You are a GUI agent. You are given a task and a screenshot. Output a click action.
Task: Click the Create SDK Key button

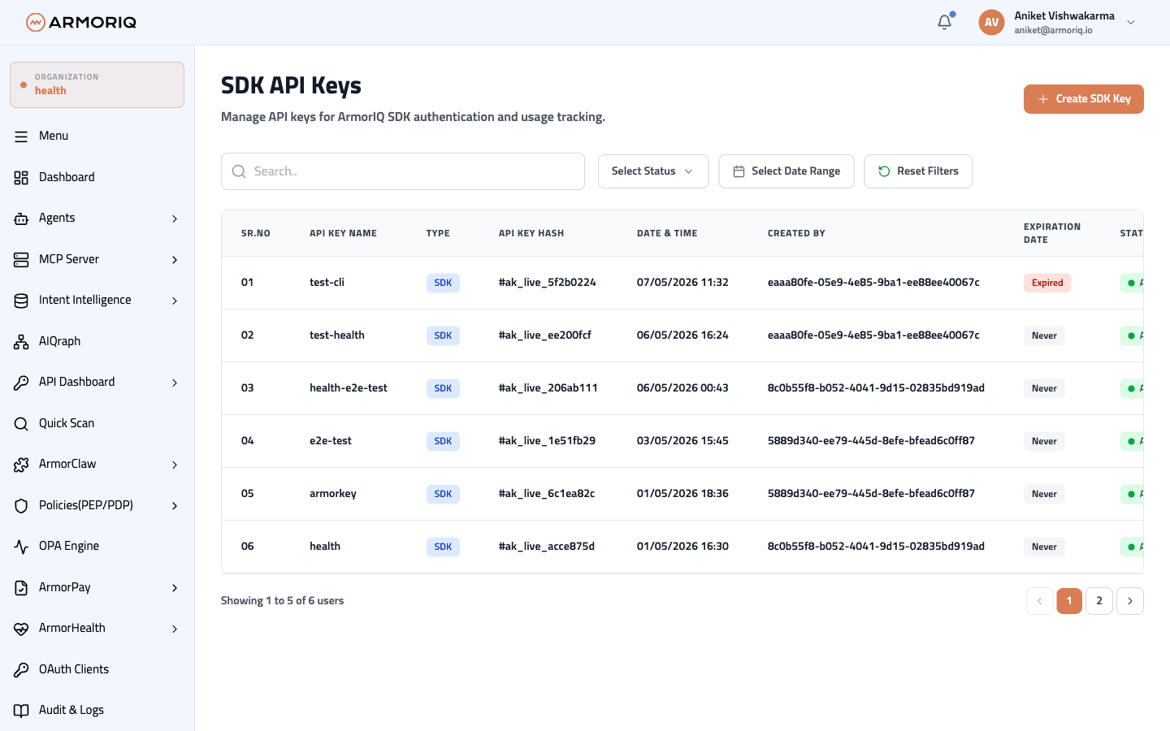pos(1084,99)
